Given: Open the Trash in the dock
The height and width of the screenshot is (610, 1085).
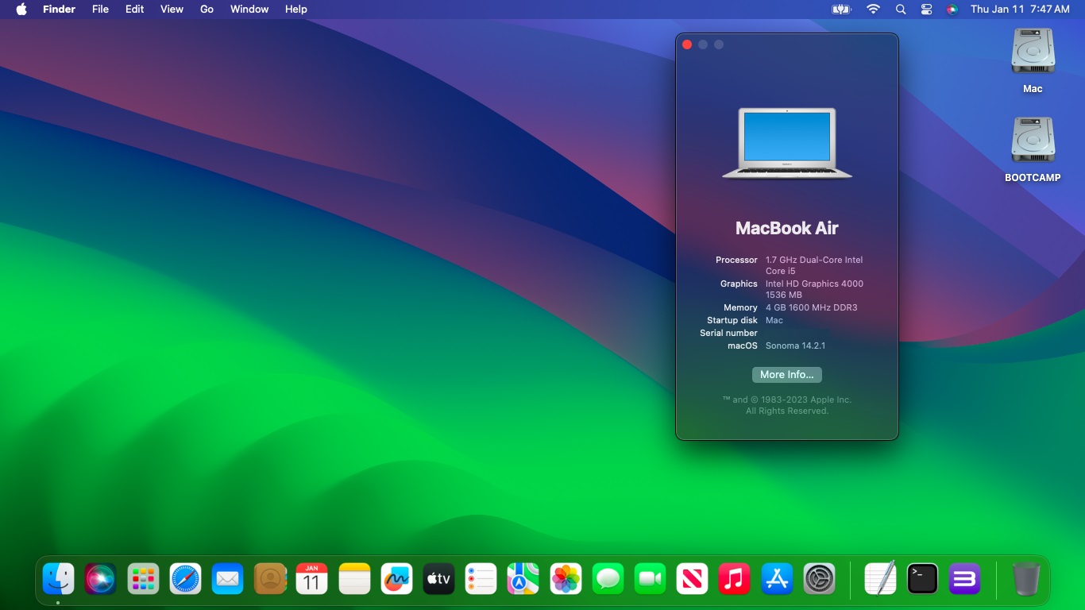Looking at the screenshot, I should pyautogui.click(x=1026, y=579).
